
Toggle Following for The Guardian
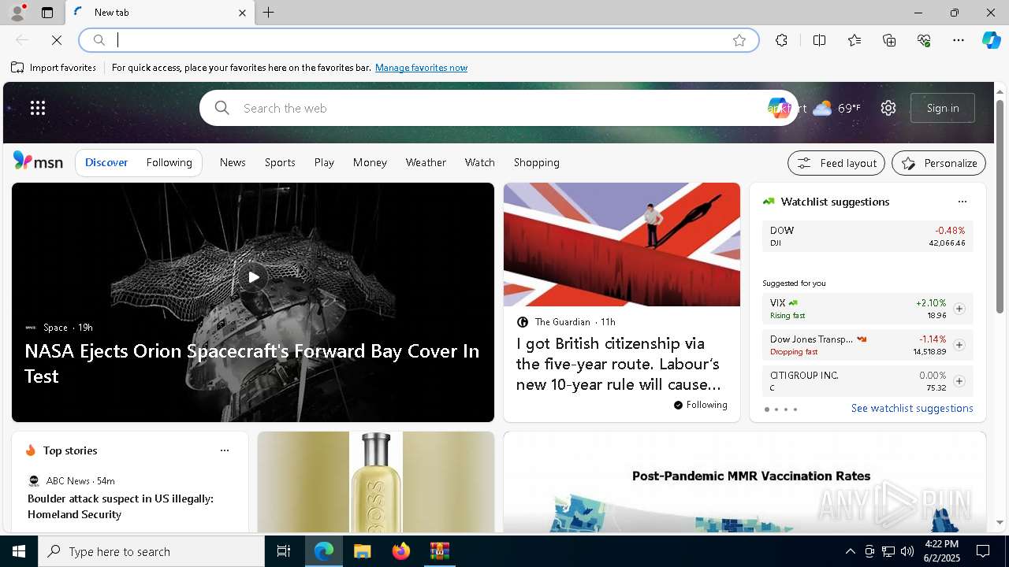pyautogui.click(x=700, y=405)
